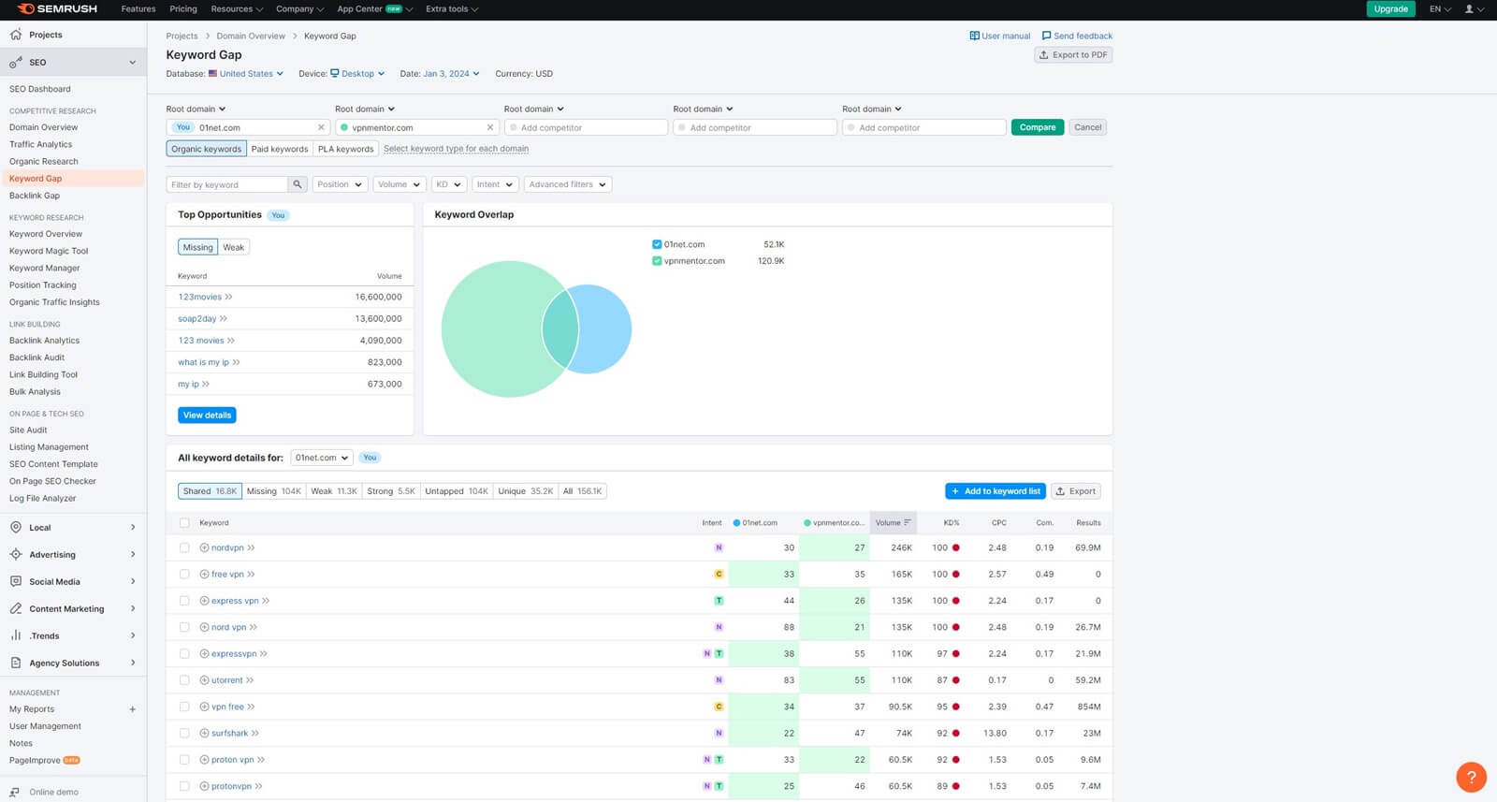Check the express vpn row checkbox

coord(184,601)
